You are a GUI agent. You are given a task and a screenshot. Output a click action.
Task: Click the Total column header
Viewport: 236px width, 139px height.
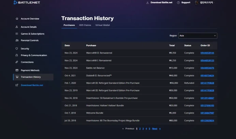[172, 45]
